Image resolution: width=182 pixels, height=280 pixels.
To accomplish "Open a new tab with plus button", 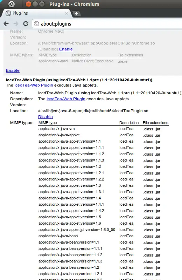I will pyautogui.click(x=77, y=13).
